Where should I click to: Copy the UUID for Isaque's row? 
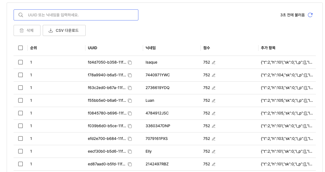130,62
